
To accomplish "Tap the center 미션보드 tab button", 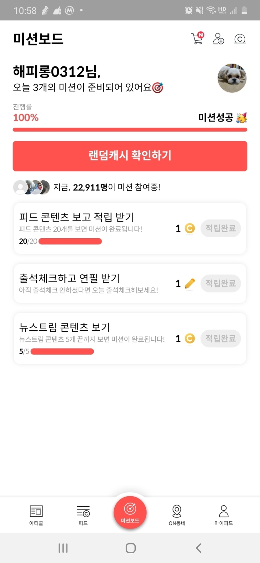I will pyautogui.click(x=130, y=512).
